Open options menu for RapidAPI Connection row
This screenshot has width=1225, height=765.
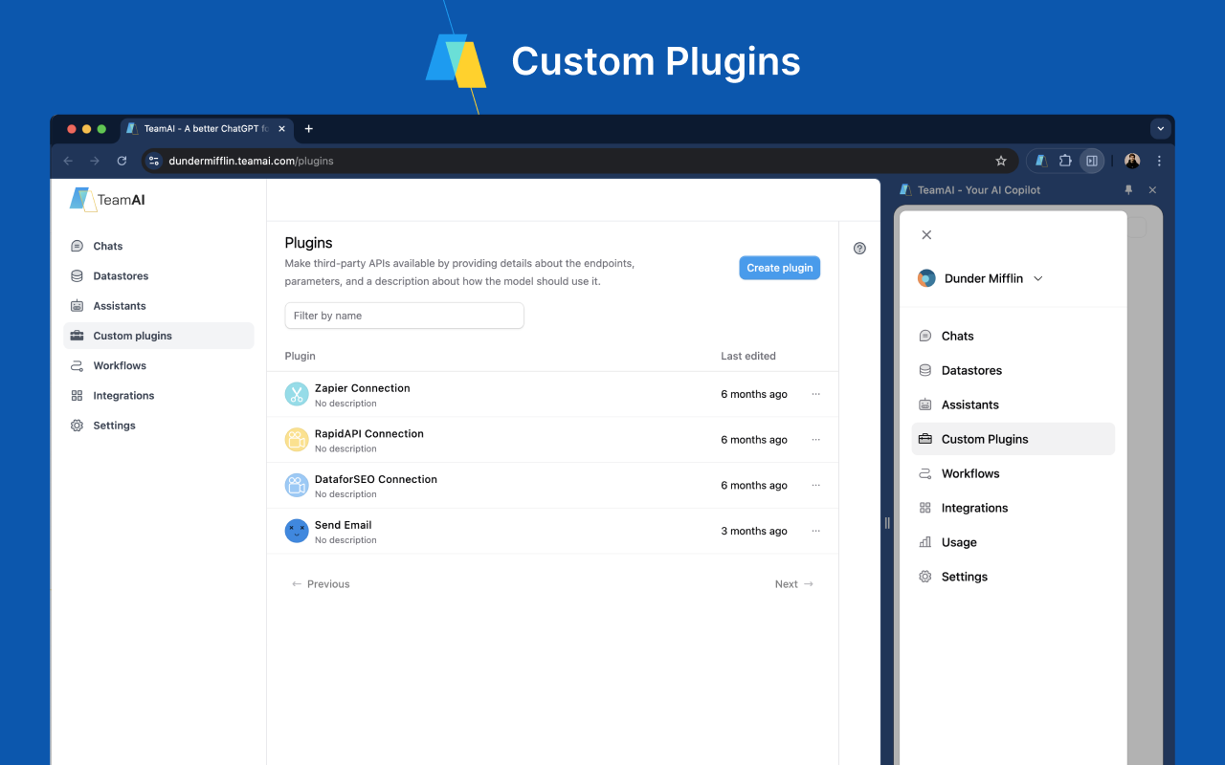[x=815, y=440]
